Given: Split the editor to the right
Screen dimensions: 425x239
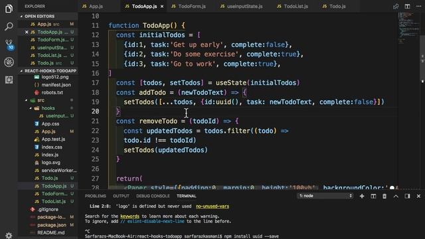Looking at the screenshot, I should [x=407, y=6].
